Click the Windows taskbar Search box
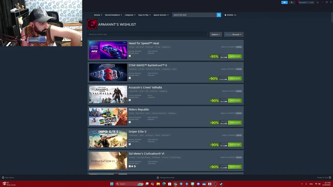333x187 pixels. click(x=130, y=184)
